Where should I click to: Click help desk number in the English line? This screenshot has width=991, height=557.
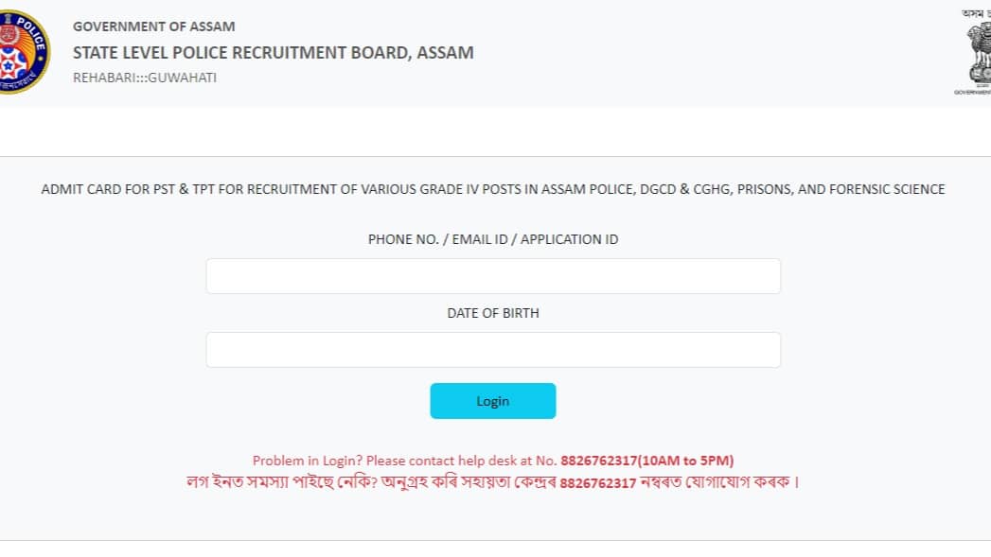[598, 461]
